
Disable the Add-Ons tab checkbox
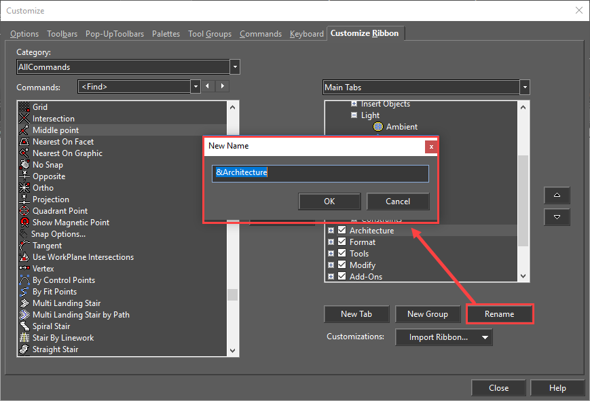click(x=342, y=277)
